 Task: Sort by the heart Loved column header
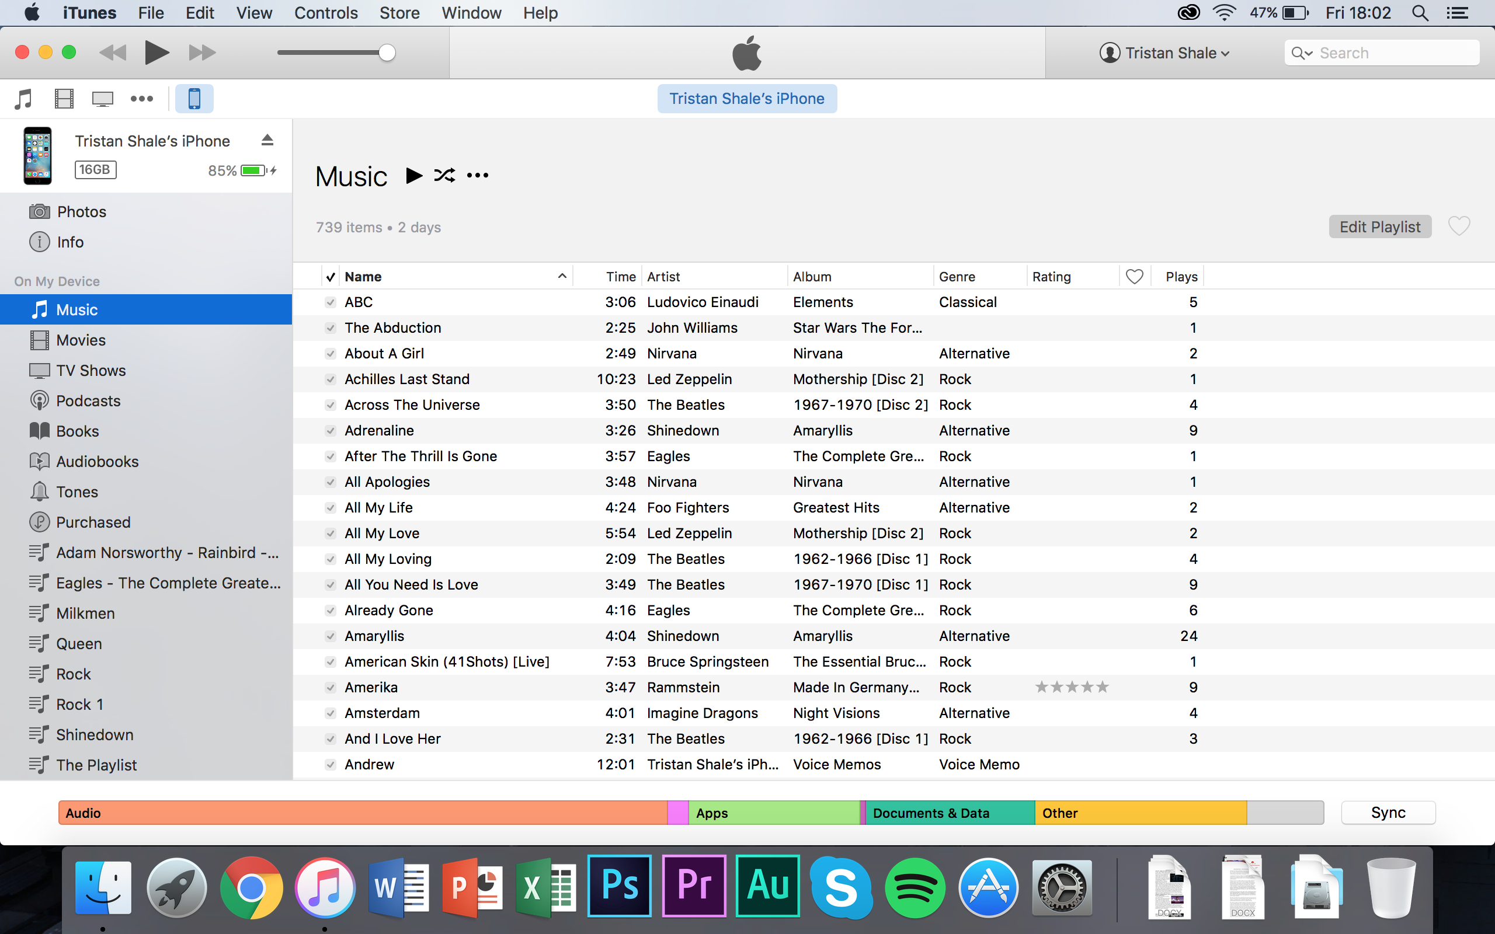point(1134,277)
